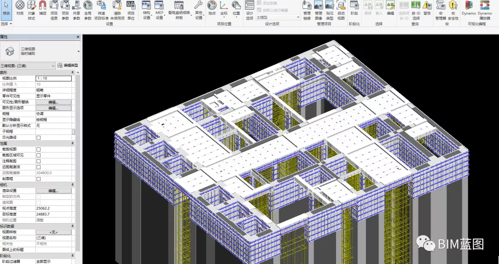The image size is (499, 264).
Task: Open 对象样式 (Object Styles)
Action: pos(31,10)
